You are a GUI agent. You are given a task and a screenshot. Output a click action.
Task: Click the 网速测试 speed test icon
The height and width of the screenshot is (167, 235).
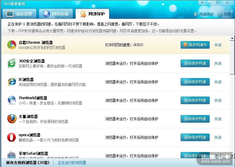pyautogui.click(x=196, y=14)
